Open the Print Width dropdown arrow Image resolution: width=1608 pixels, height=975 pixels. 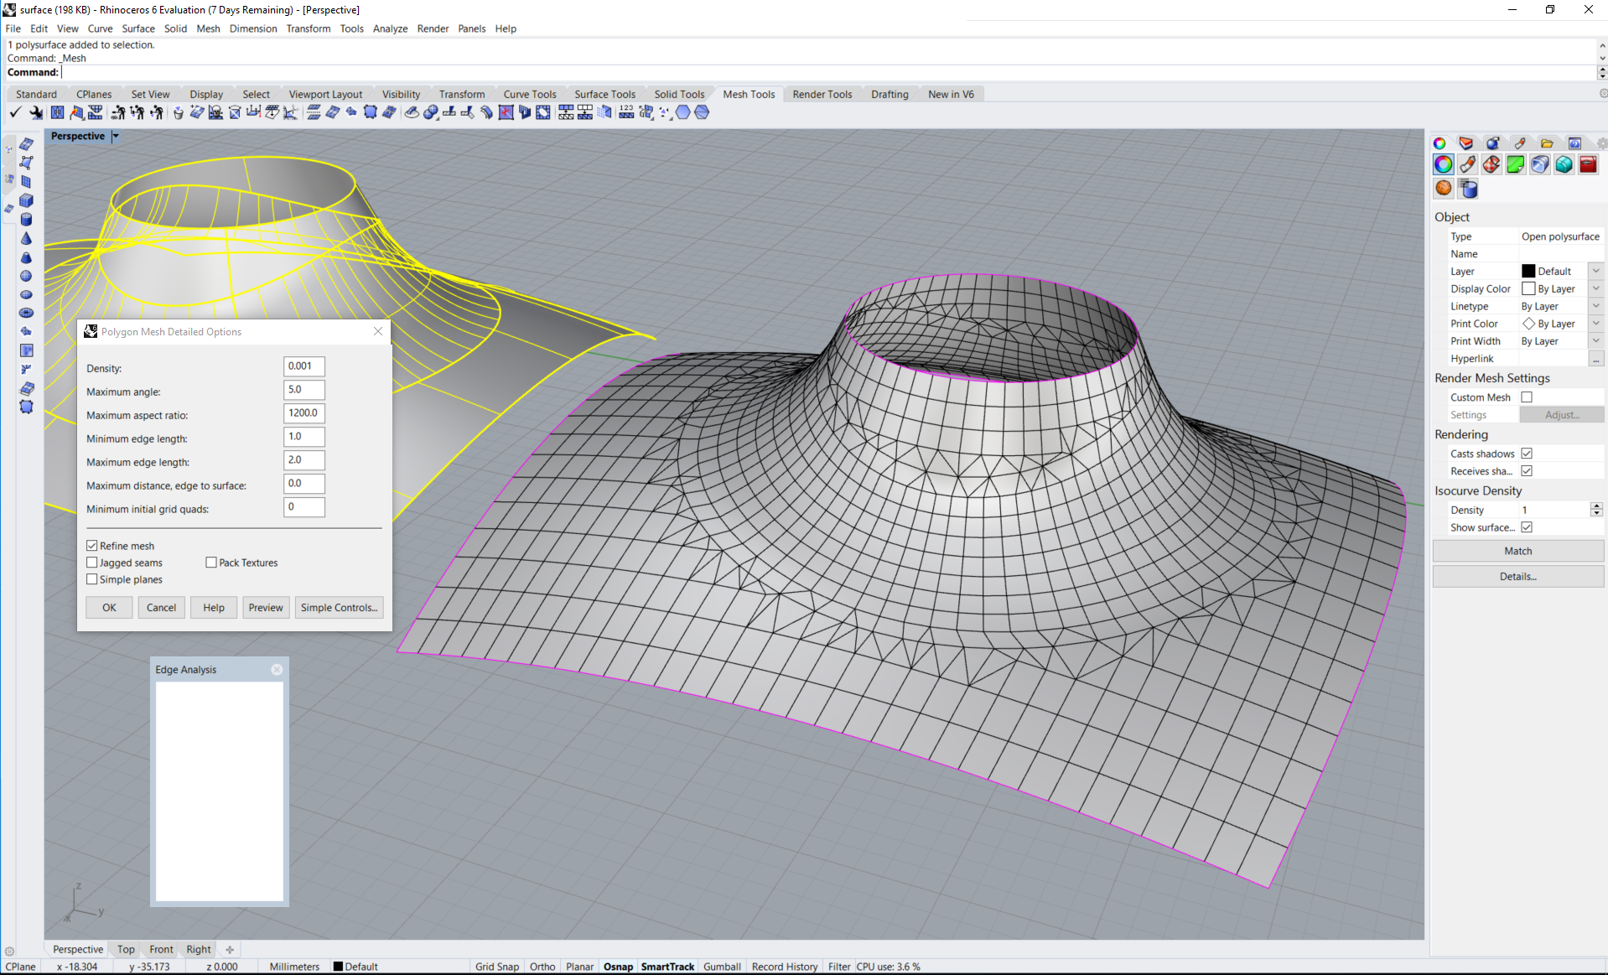click(x=1596, y=341)
